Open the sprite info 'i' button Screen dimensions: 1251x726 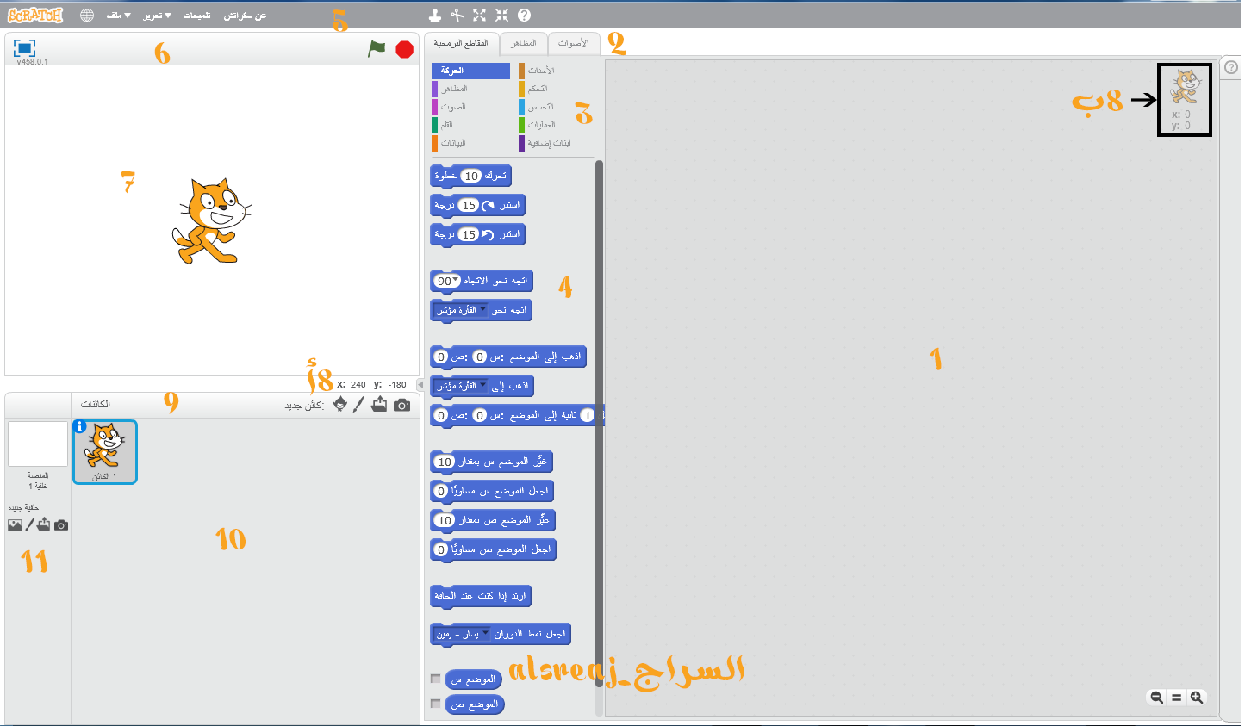point(80,426)
